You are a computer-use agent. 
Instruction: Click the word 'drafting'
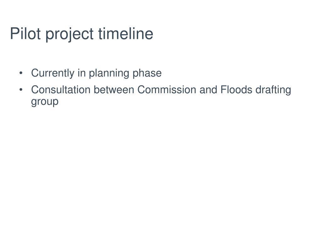tap(273, 90)
